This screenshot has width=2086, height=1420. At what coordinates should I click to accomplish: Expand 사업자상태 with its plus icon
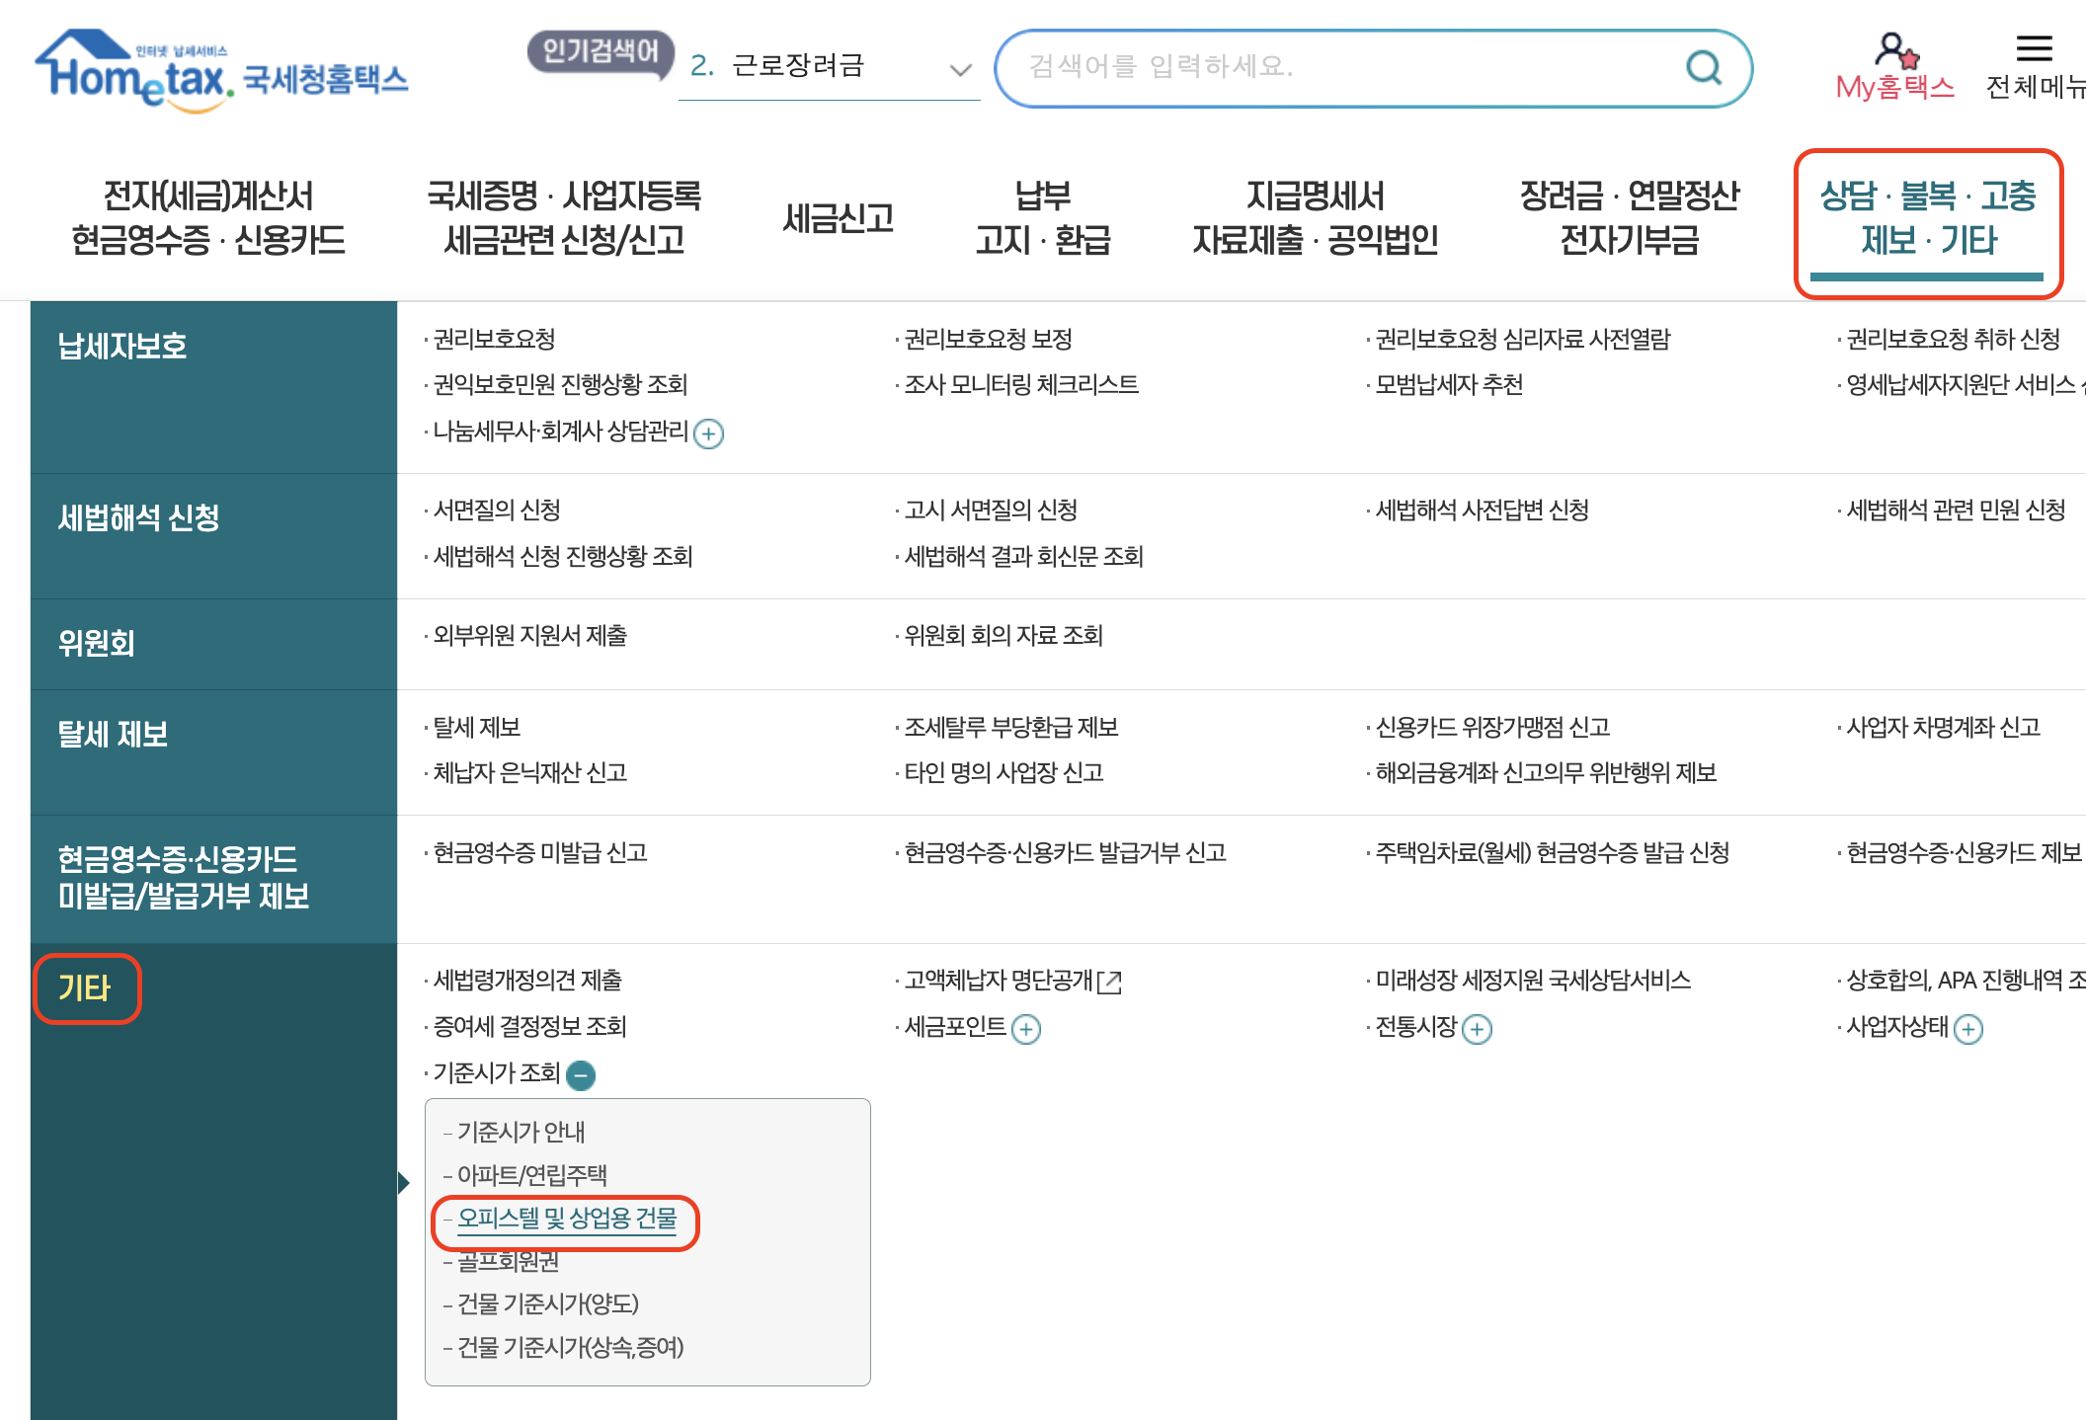1969,1029
